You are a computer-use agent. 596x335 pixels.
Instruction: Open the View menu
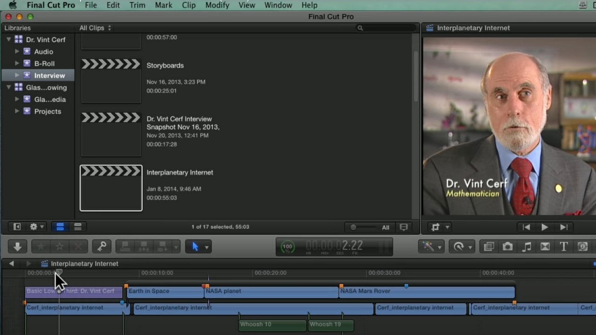247,5
